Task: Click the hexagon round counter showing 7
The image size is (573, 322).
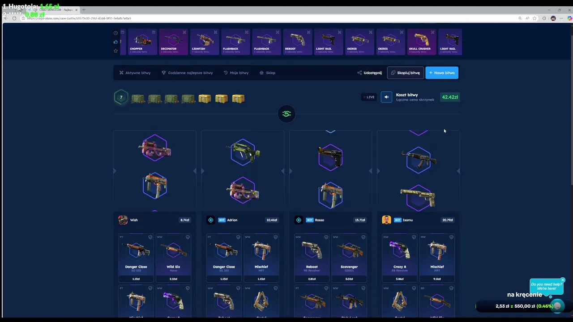Action: tap(121, 97)
